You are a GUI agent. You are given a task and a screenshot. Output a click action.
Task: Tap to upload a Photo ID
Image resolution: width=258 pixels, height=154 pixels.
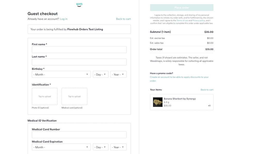45,96
